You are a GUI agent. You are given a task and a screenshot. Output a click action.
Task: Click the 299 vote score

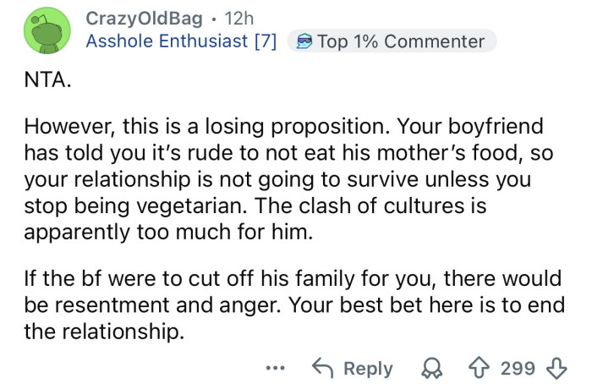(518, 369)
